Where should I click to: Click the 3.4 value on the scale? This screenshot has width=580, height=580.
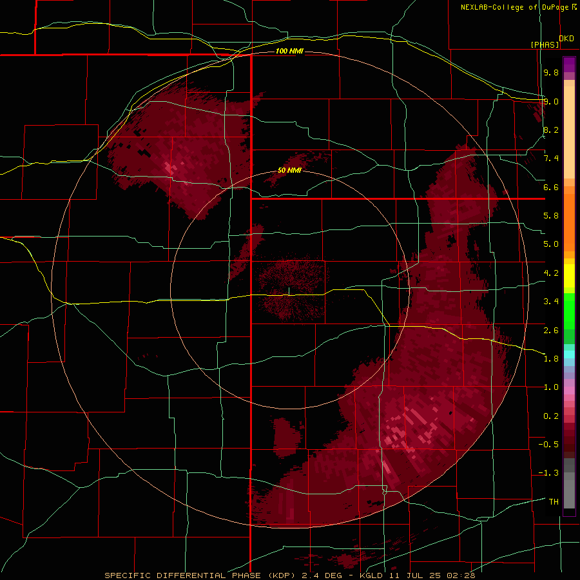pyautogui.click(x=551, y=302)
